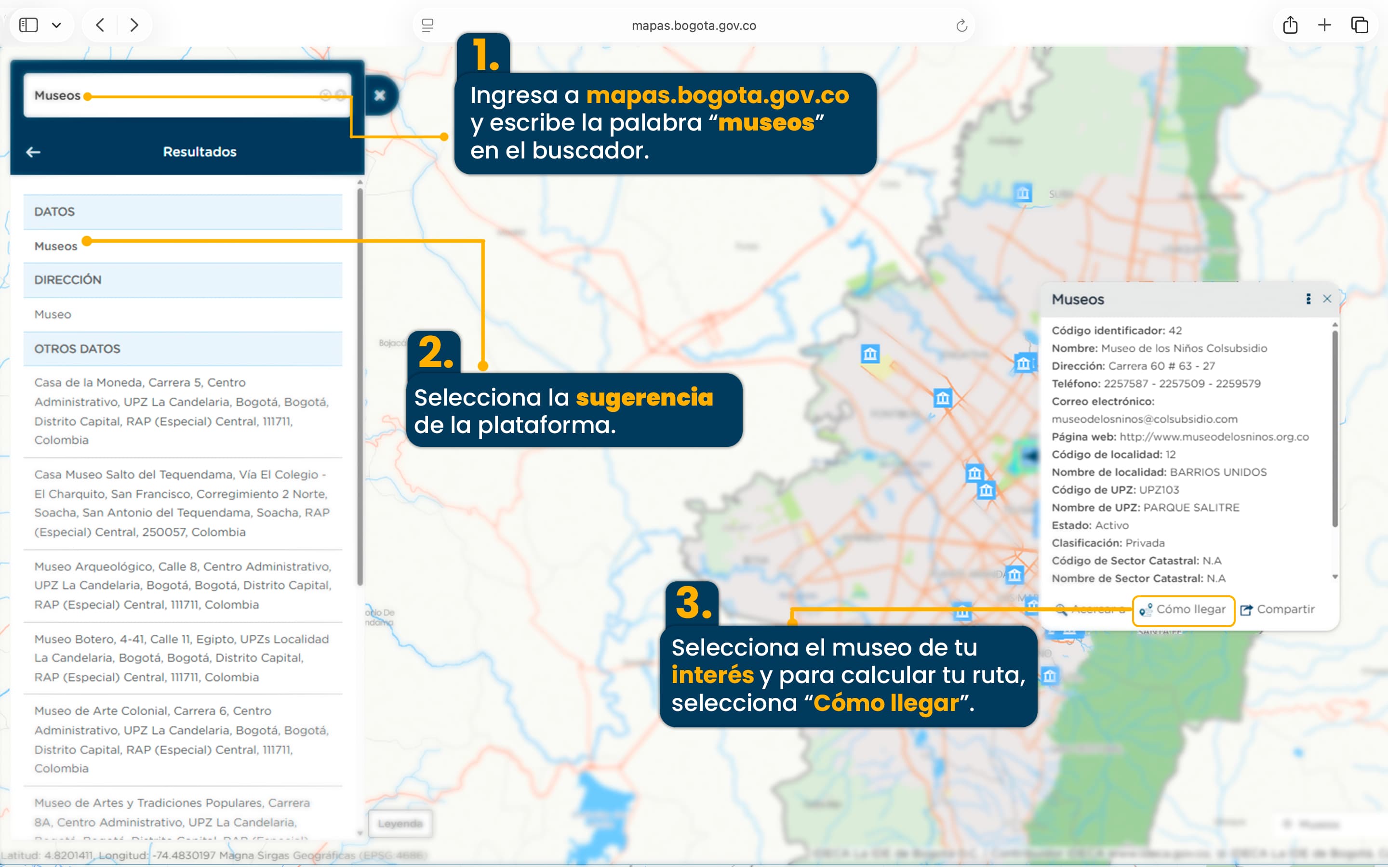Image resolution: width=1388 pixels, height=867 pixels.
Task: Open the macOS share menu
Action: pyautogui.click(x=1291, y=25)
